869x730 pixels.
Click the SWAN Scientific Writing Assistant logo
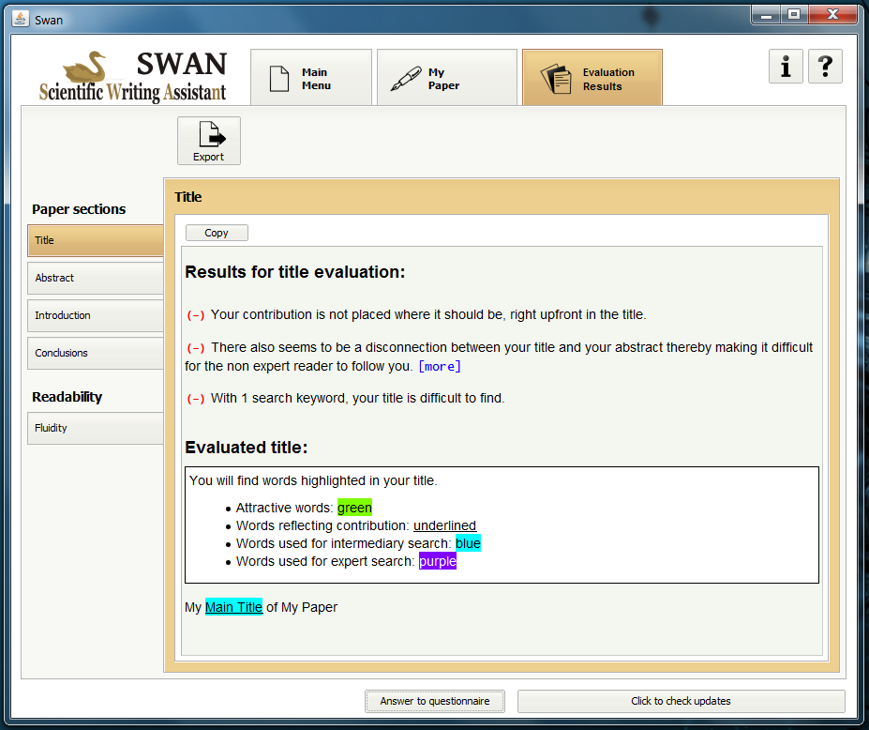[x=133, y=77]
